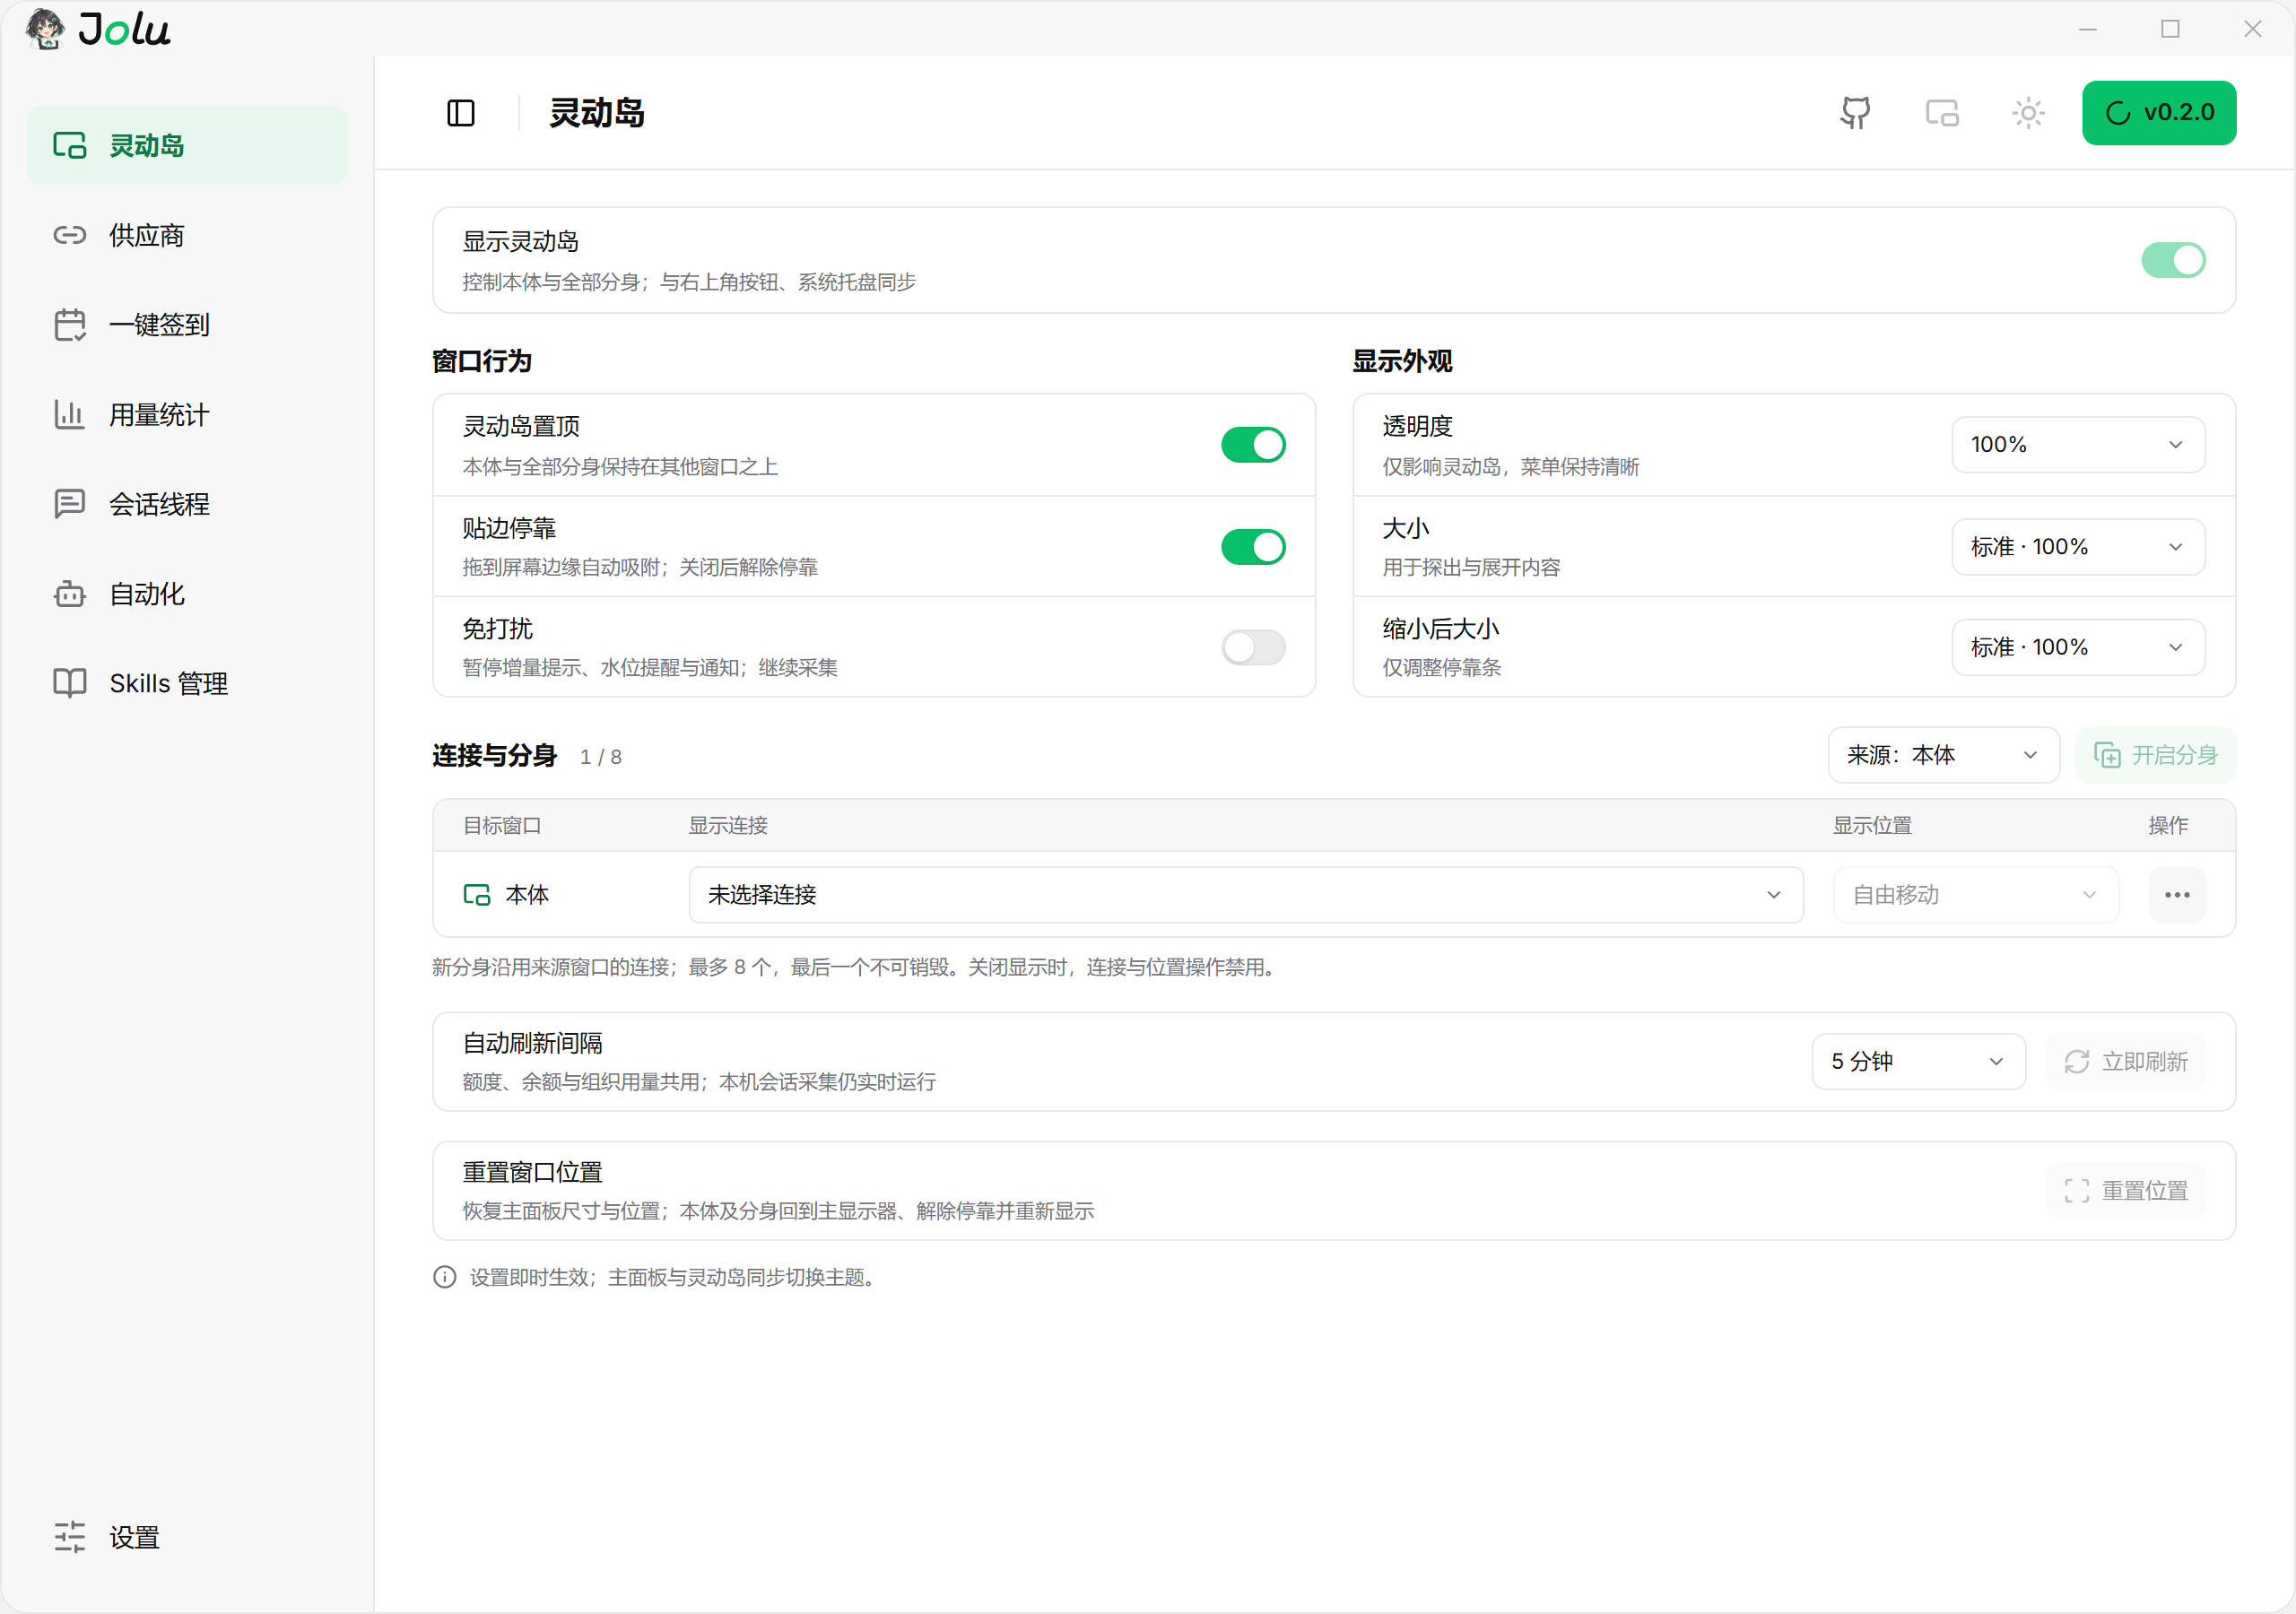Click 立即刷新 button

pyautogui.click(x=2125, y=1062)
